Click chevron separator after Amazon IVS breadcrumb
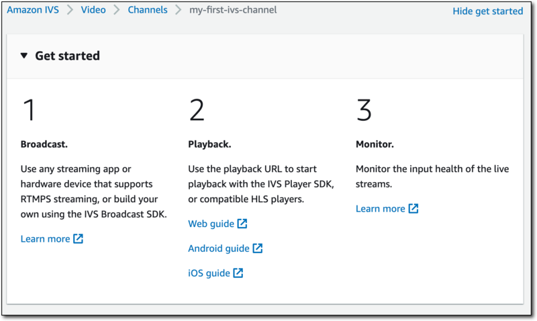 69,11
